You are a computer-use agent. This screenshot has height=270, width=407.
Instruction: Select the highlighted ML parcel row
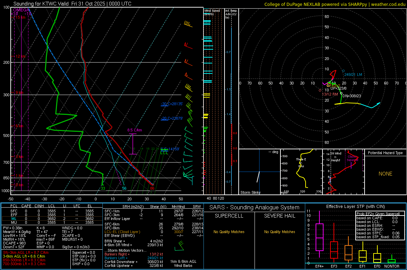coord(52,219)
